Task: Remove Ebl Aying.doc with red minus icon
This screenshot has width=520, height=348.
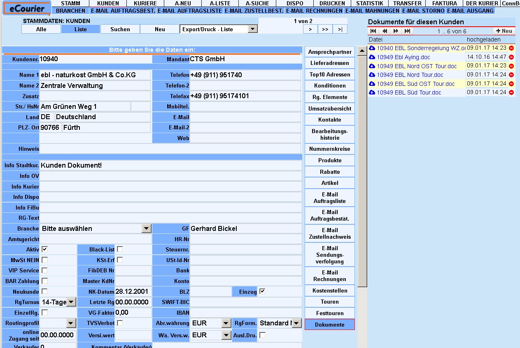Action: [x=511, y=57]
